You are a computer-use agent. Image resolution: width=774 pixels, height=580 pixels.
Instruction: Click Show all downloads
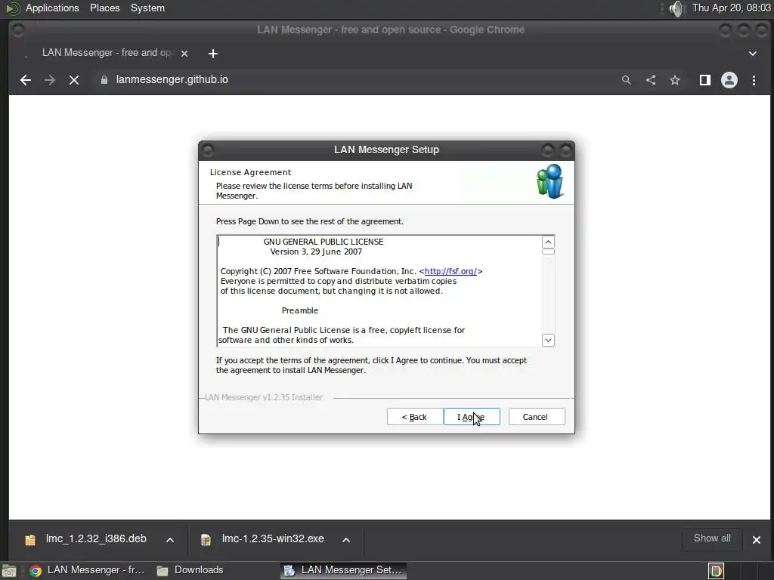(x=712, y=538)
